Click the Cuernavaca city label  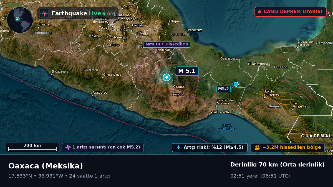[x=119, y=37]
